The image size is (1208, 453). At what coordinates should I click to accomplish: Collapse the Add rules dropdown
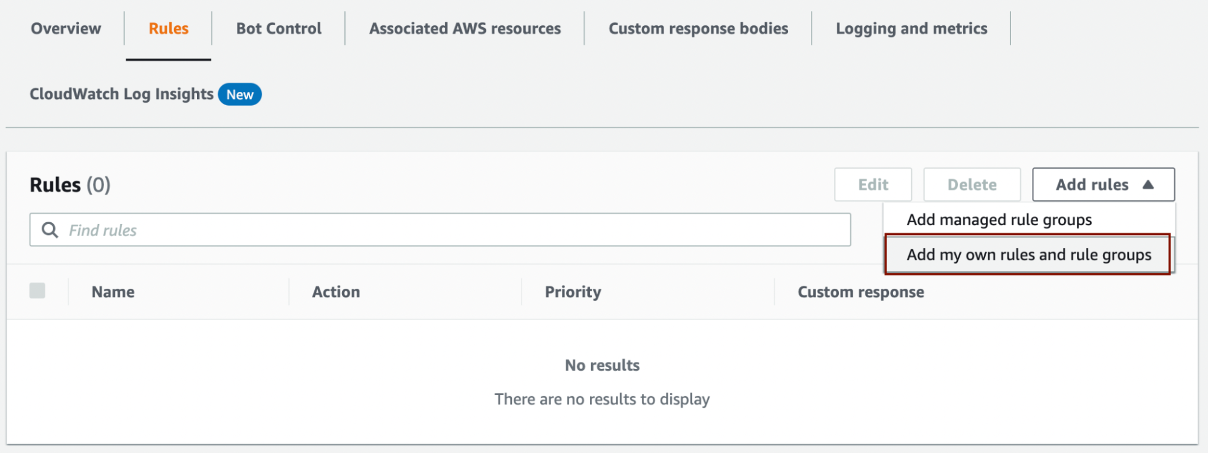tap(1103, 184)
